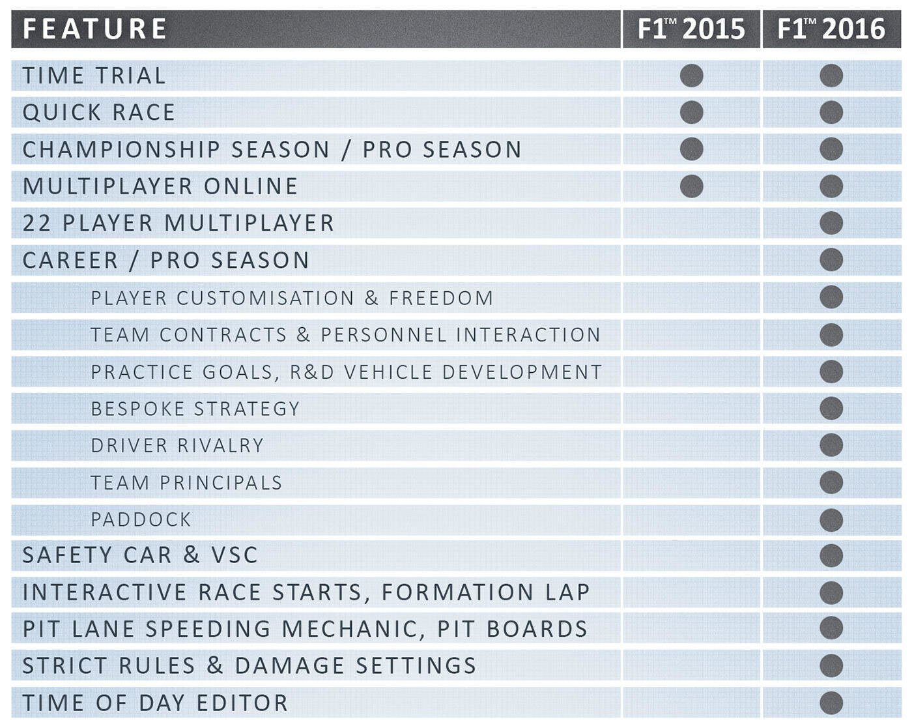
Task: Click the Bespoke Strategy sub-item
Action: click(x=195, y=409)
